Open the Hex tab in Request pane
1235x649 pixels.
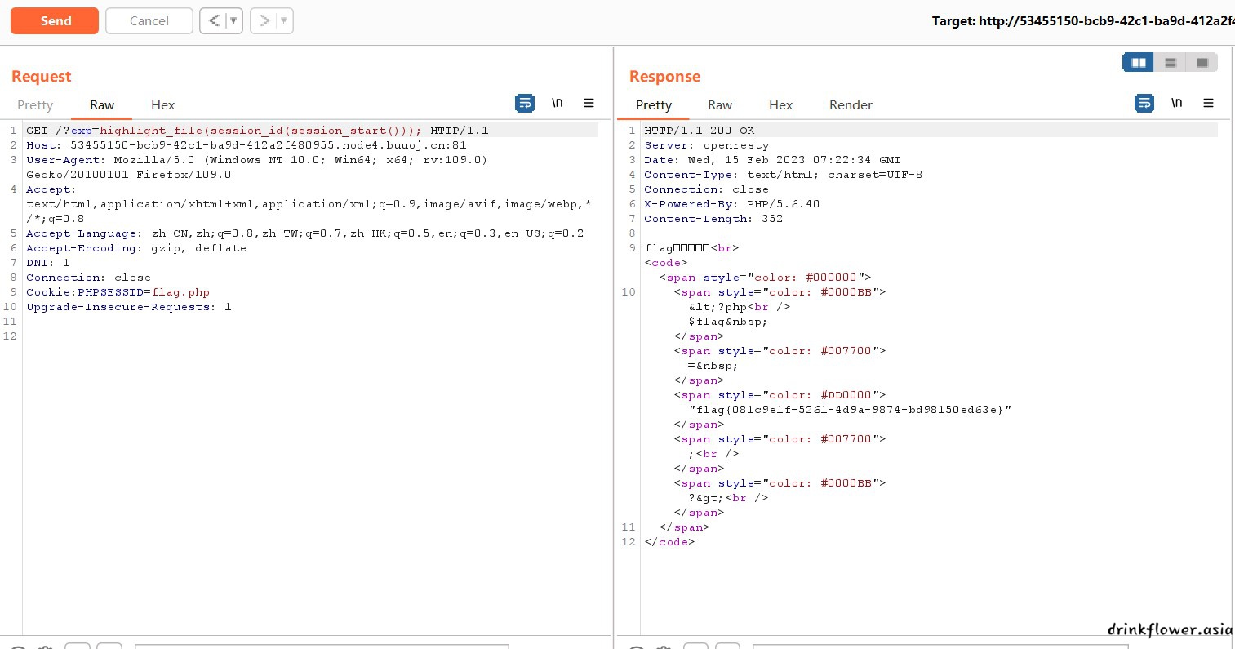(163, 104)
